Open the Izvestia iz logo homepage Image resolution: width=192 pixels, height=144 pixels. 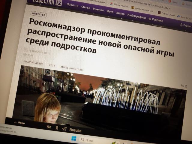coord(47,2)
